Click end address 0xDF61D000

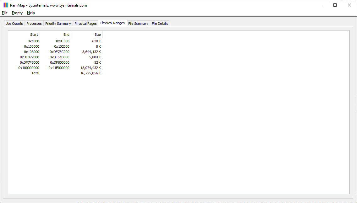60,57
